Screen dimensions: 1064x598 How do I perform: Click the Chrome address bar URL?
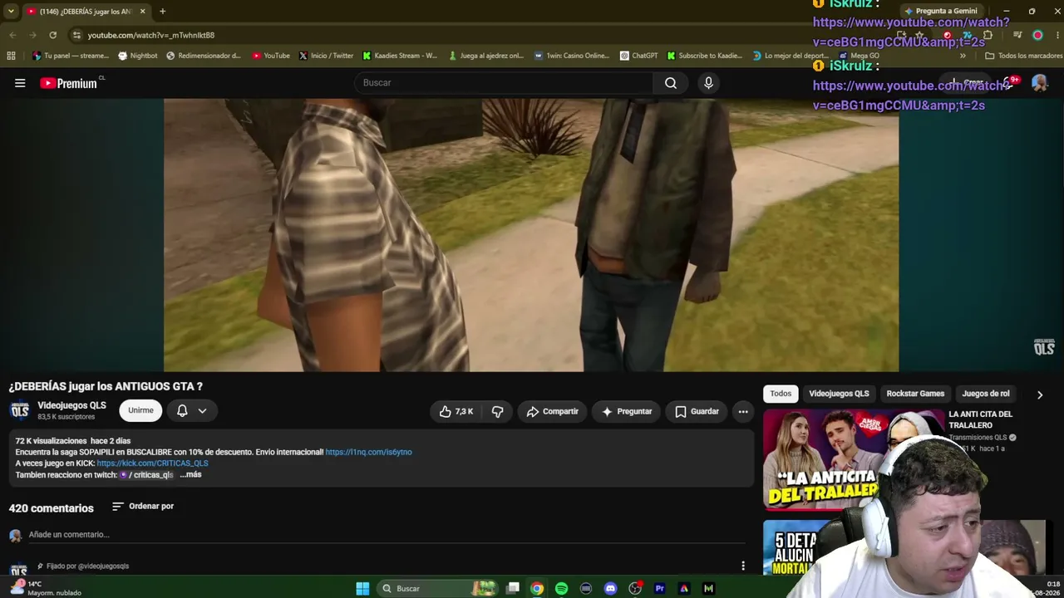point(151,35)
